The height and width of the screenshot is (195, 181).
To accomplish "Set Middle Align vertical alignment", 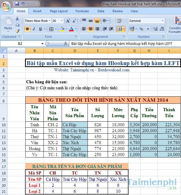I will click(x=91, y=21).
